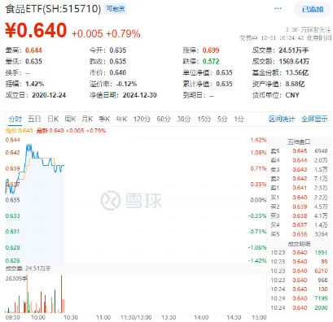The image size is (333, 322).
Task: Click the 成立日 date 2020-12-24
Action: point(49,95)
